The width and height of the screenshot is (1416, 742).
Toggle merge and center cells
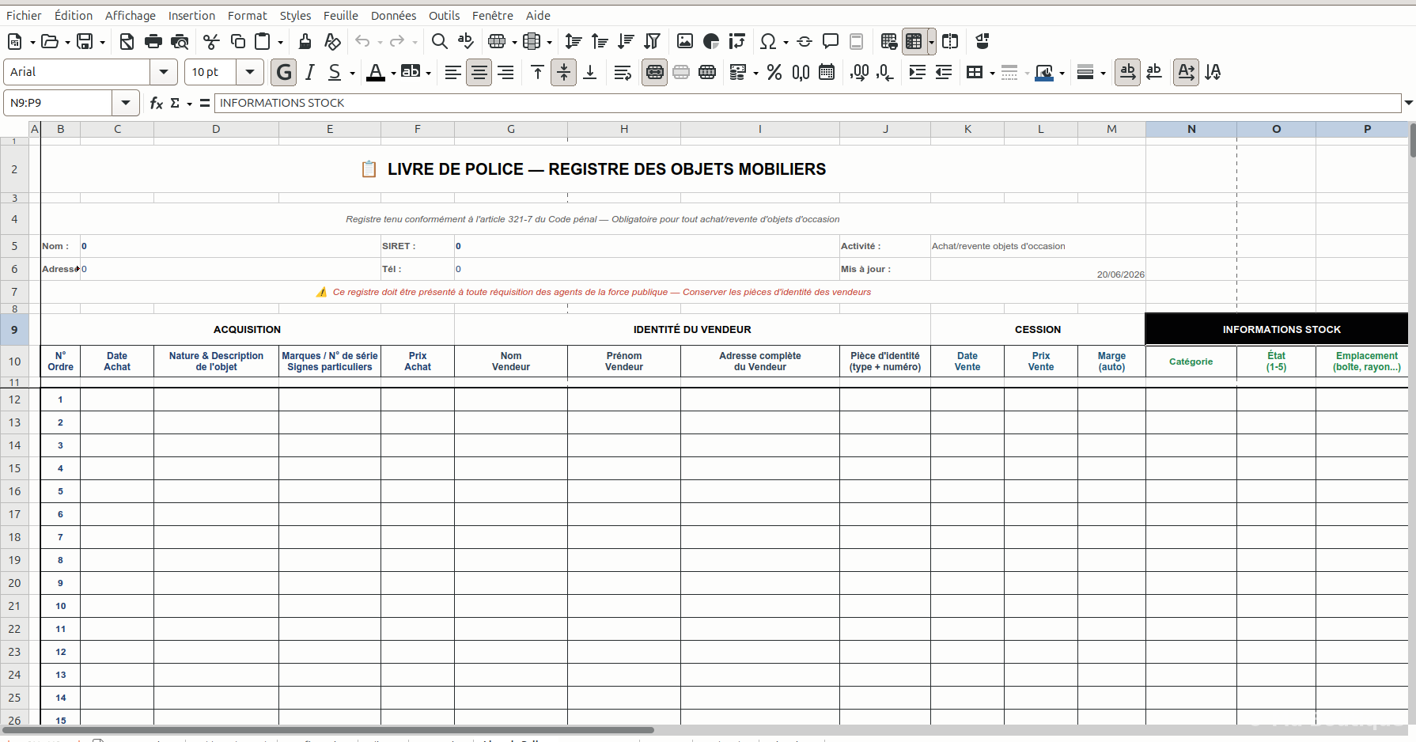click(x=654, y=72)
